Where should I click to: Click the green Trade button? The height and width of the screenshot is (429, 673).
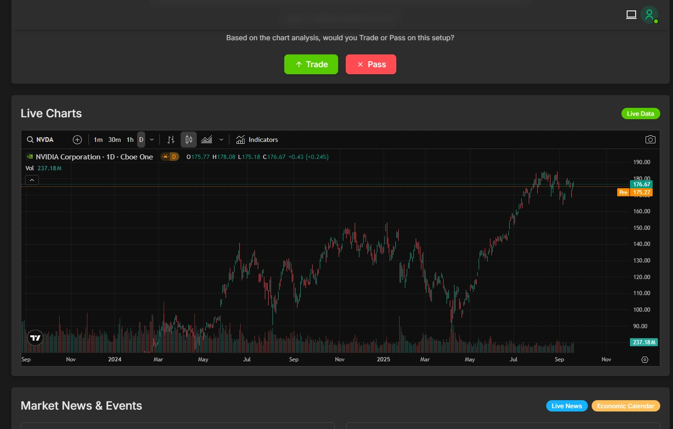point(311,64)
